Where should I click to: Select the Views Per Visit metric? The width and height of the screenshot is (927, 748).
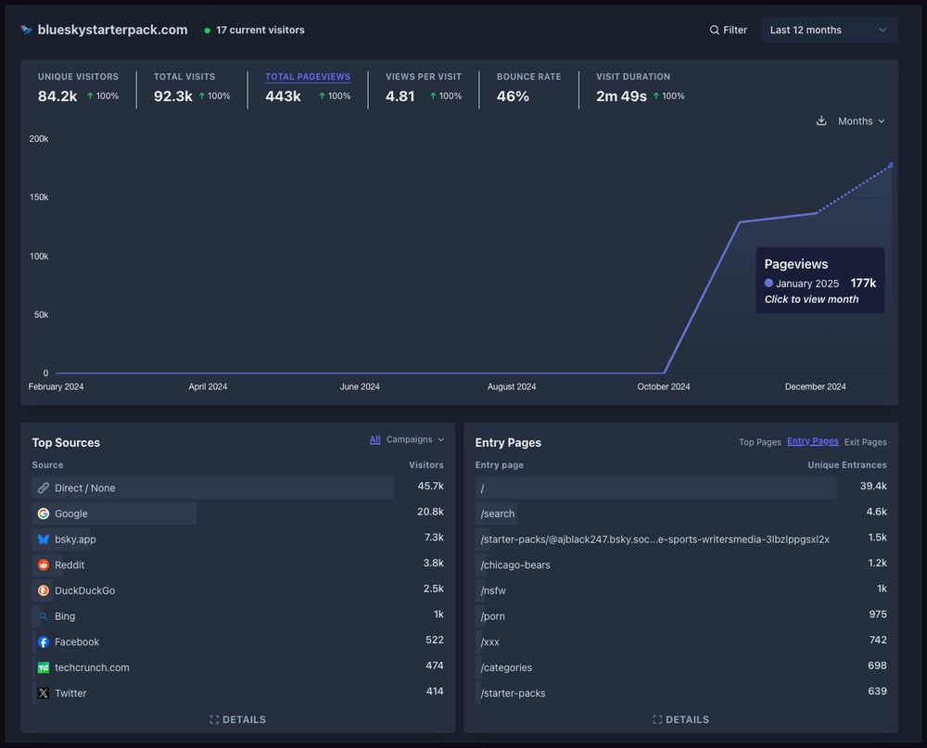[x=424, y=87]
